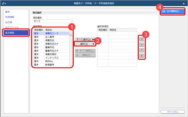The image size is (188, 117).
Task: Click the 出力開始(E) button
Action: pos(172,11)
